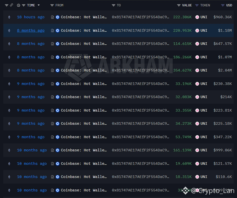Click the FROM column header label

tap(60, 5)
